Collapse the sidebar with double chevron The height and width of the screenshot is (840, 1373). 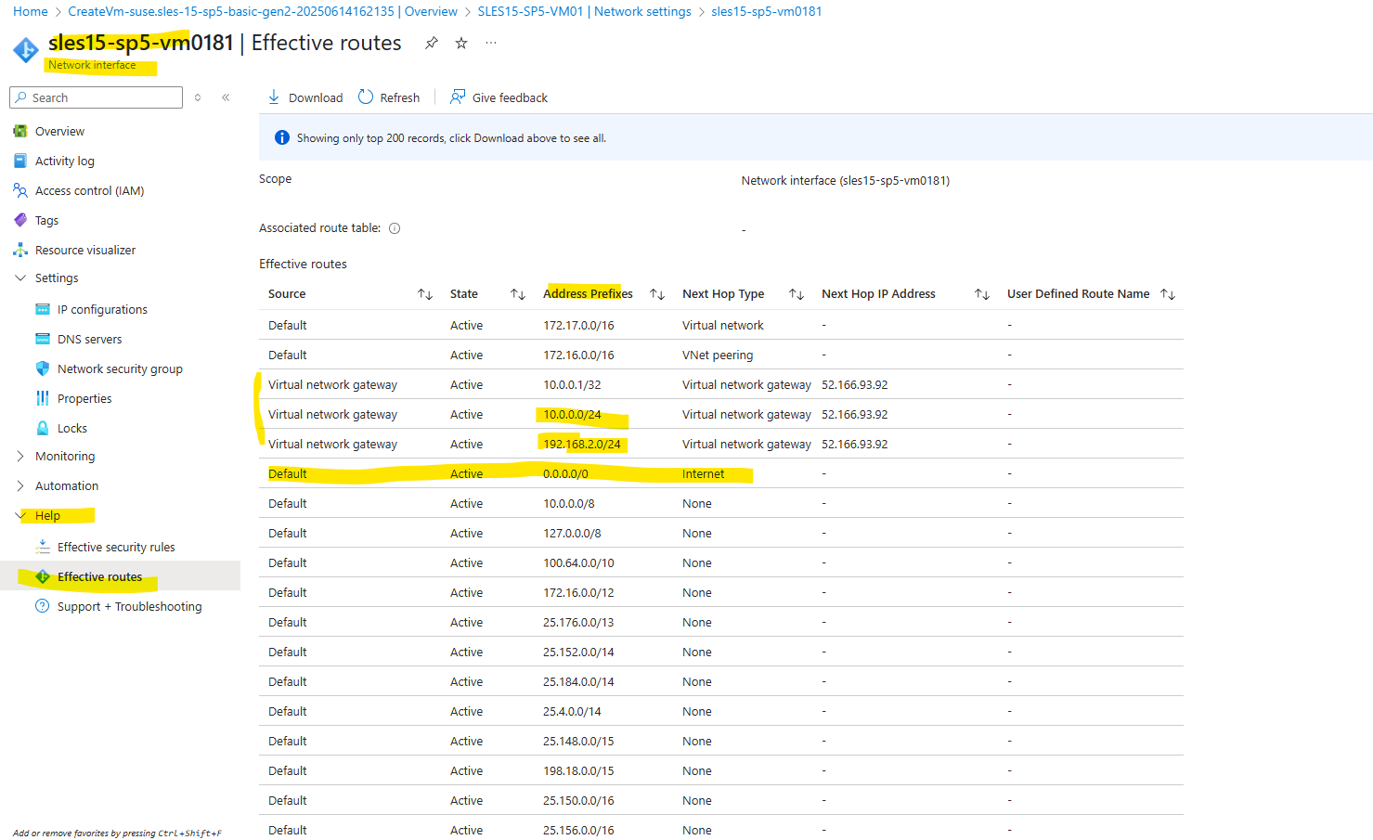click(x=226, y=97)
